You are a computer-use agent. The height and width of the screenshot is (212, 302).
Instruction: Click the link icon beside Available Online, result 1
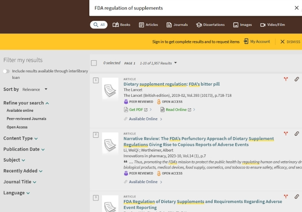[x=125, y=119]
